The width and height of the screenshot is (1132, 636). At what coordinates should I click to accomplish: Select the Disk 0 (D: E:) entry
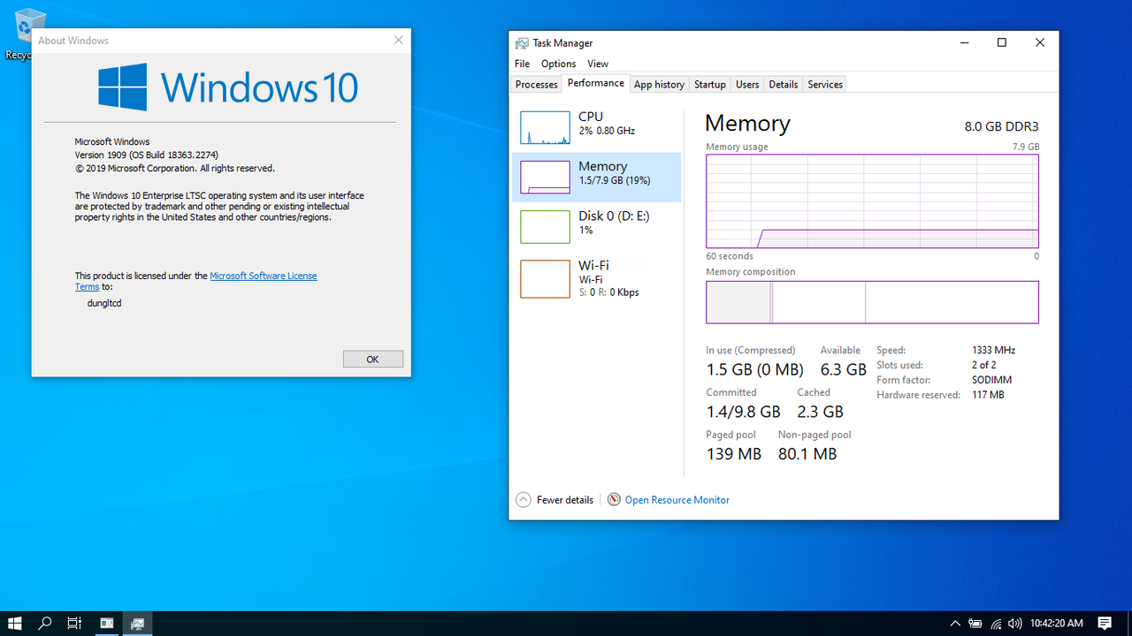(x=597, y=226)
